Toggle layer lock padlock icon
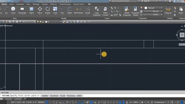Image resolution: width=185 pixels, height=104 pixels. click(x=43, y=22)
